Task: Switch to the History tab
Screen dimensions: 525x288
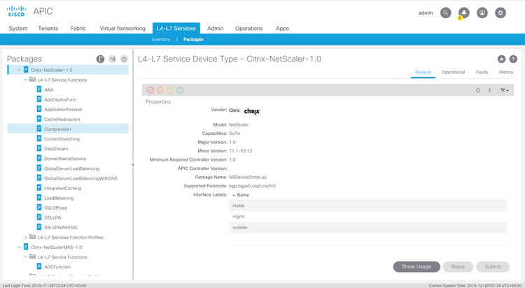Action: pyautogui.click(x=505, y=72)
